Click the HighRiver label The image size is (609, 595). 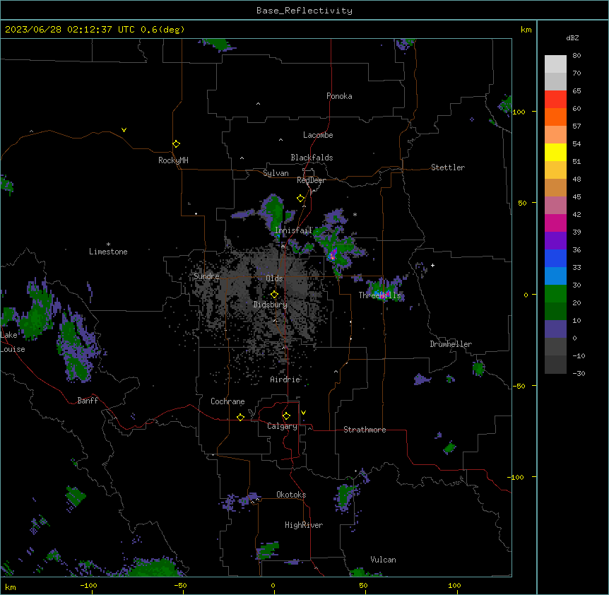click(x=303, y=525)
